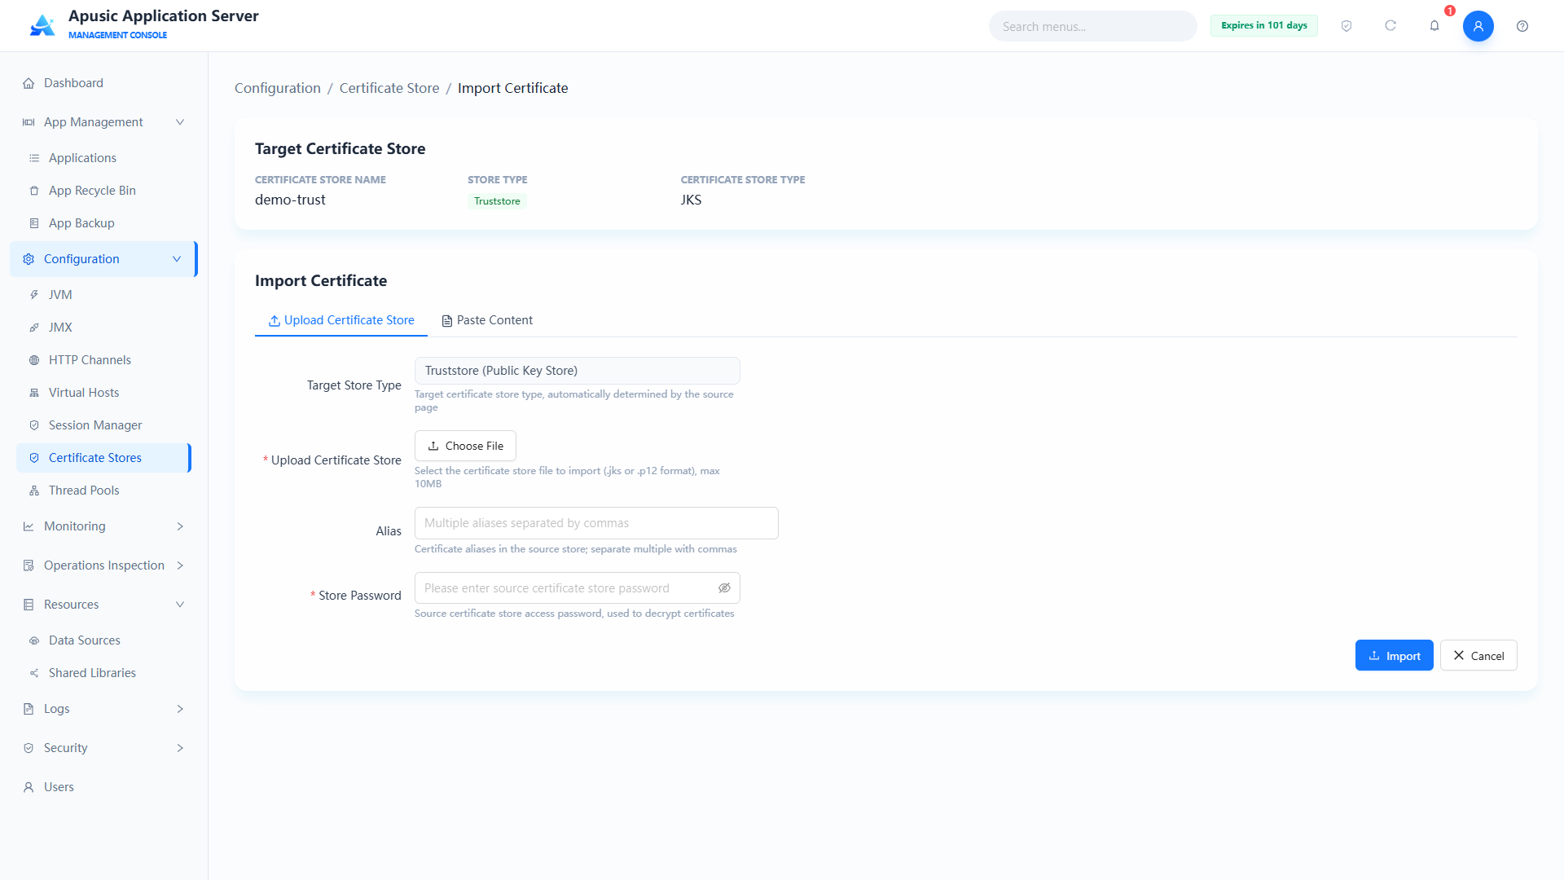Go to Configuration breadcrumb link
Viewport: 1564px width, 880px height.
coord(278,88)
